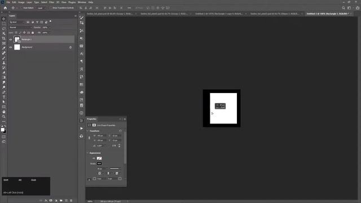The height and width of the screenshot is (203, 361).
Task: Click the fx layer style icon
Action: point(46,201)
